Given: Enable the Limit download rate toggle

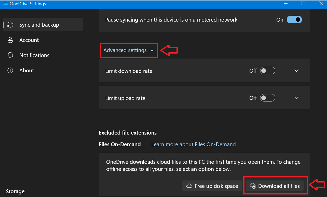Looking at the screenshot, I should pyautogui.click(x=267, y=71).
